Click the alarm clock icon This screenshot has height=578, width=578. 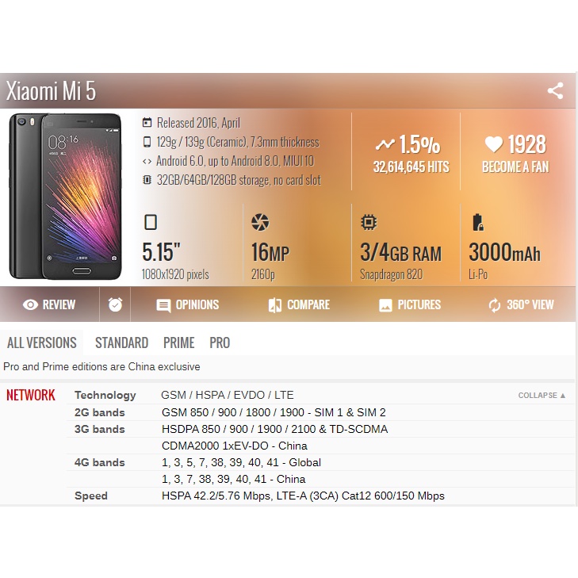115,304
